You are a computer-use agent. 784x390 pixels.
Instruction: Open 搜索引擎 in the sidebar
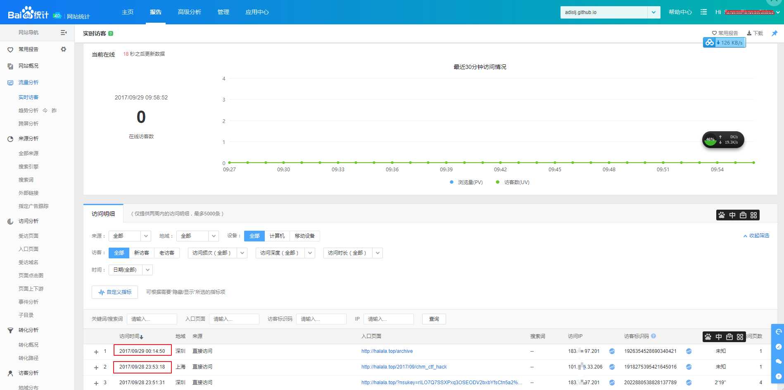pos(29,167)
